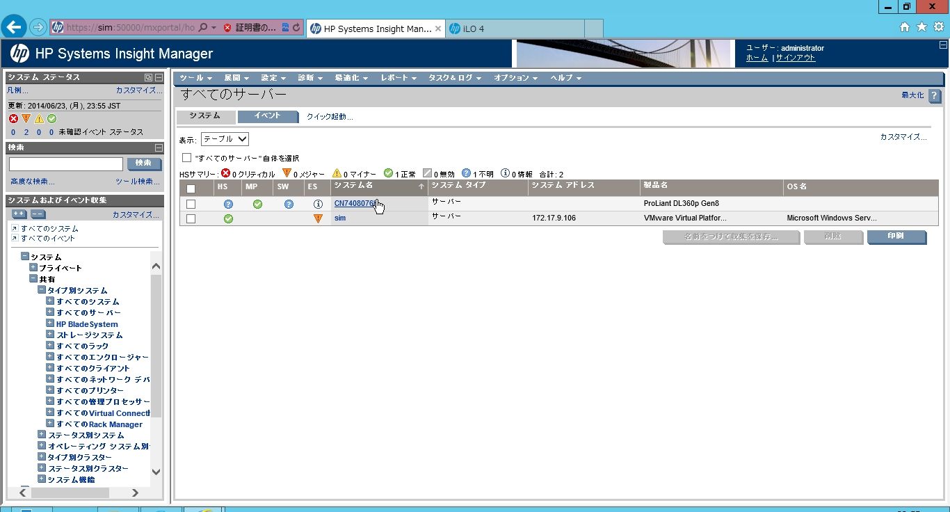This screenshot has width=950, height=512.
Task: Open the help question-mark icon beside 最大化
Action: (x=935, y=95)
